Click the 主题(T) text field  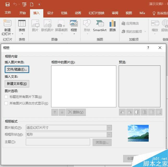tap(58, 142)
